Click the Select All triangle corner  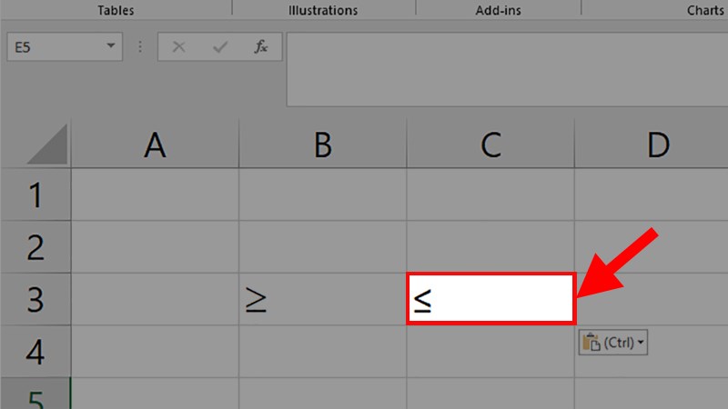[x=47, y=145]
